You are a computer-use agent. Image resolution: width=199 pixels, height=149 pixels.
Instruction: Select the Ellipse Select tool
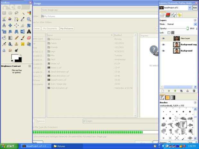(x=10, y=13)
